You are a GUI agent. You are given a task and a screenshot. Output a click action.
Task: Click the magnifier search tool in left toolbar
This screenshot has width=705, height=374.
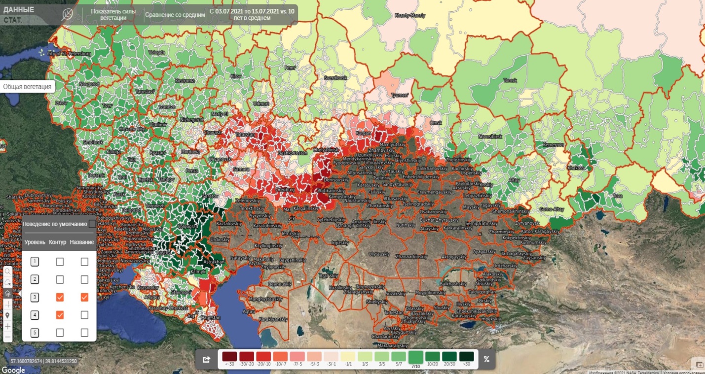pos(7,271)
